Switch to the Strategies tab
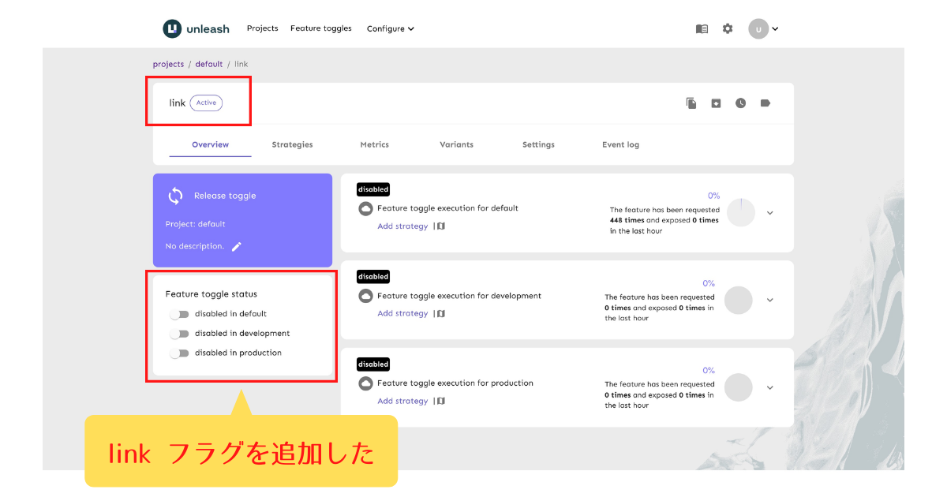Screen dimensions: 947x497 click(x=292, y=144)
